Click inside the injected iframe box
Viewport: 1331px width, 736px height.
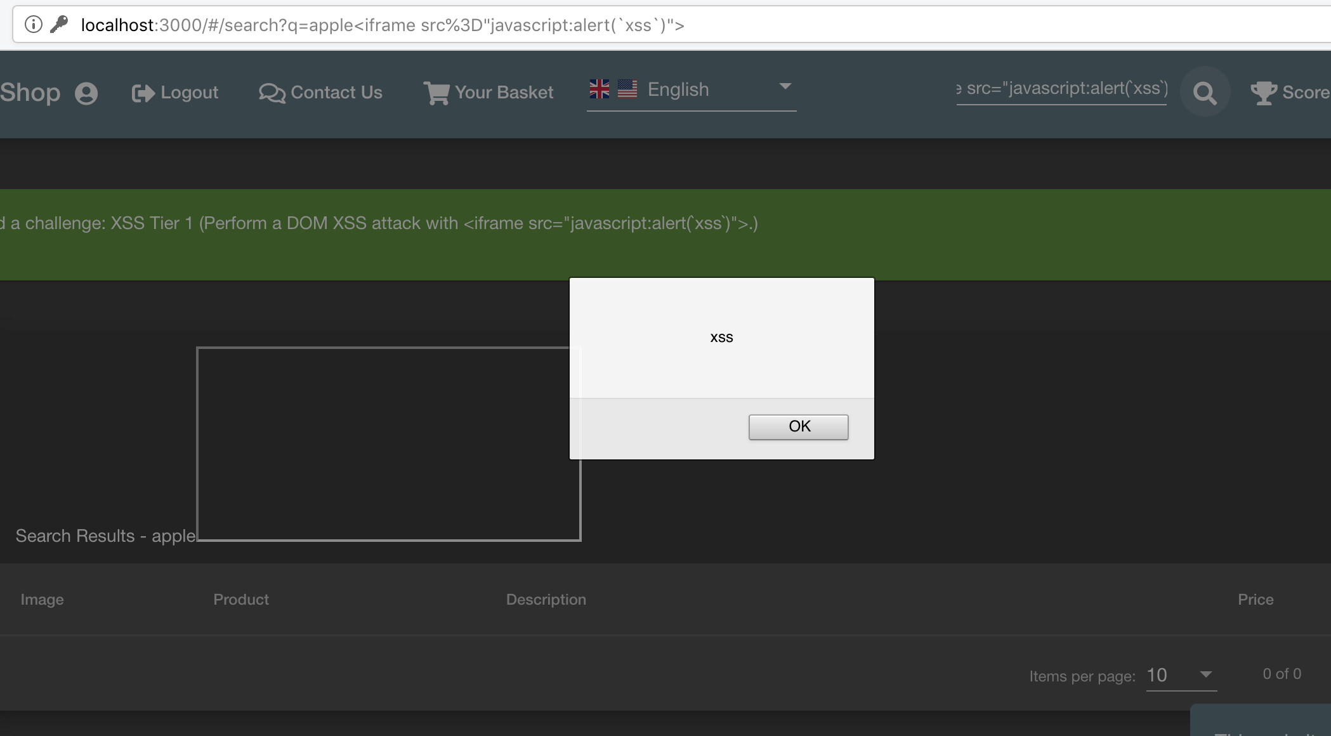coord(388,444)
